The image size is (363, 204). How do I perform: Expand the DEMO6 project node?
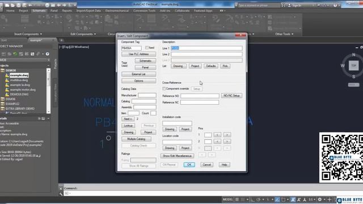[2, 99]
